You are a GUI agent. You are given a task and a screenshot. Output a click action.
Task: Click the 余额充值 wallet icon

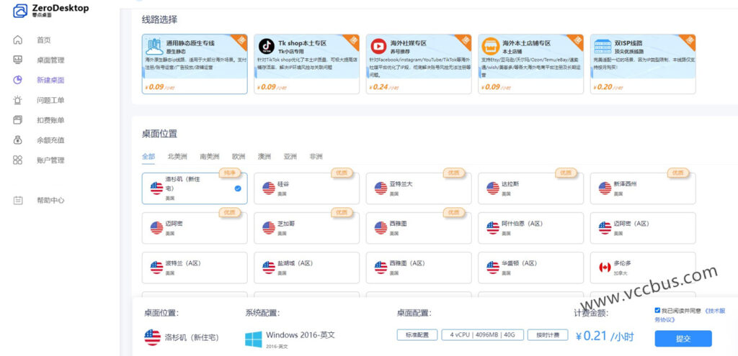coord(18,140)
